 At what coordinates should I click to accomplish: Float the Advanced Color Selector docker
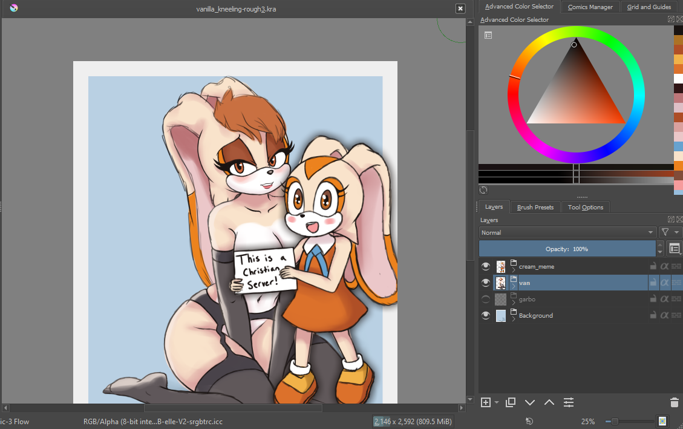[x=672, y=19]
